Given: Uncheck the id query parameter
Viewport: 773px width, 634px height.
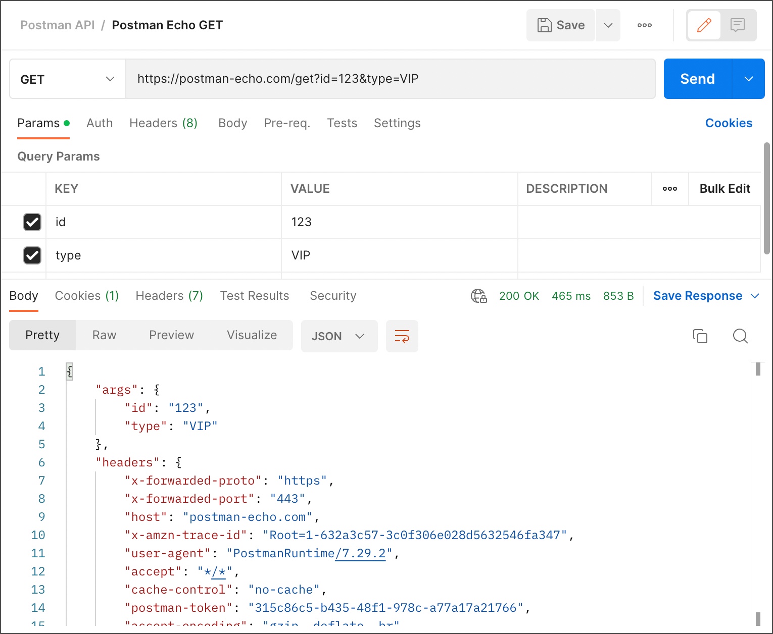Looking at the screenshot, I should pyautogui.click(x=32, y=222).
